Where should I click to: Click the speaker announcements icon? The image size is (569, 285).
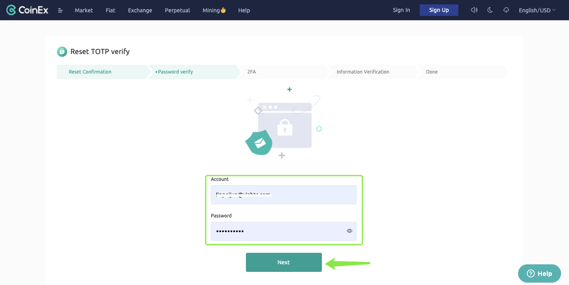pyautogui.click(x=474, y=10)
